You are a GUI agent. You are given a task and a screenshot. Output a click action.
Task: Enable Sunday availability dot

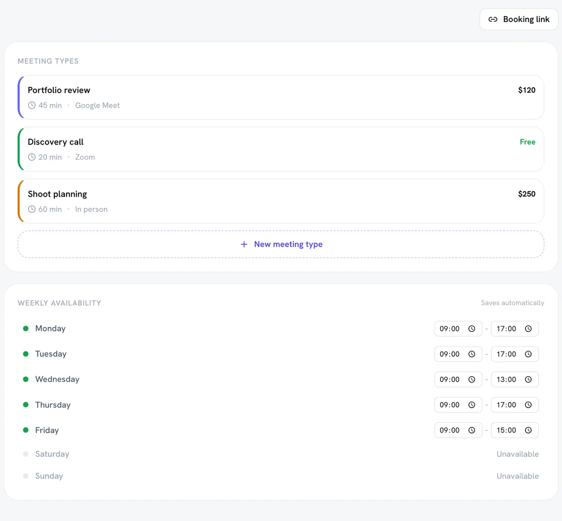[26, 476]
